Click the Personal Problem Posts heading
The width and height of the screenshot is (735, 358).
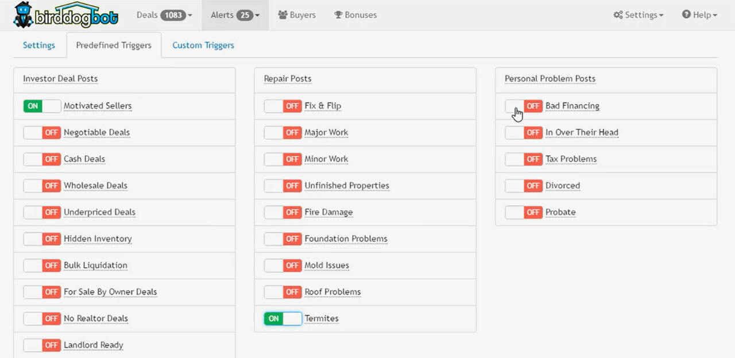(550, 79)
